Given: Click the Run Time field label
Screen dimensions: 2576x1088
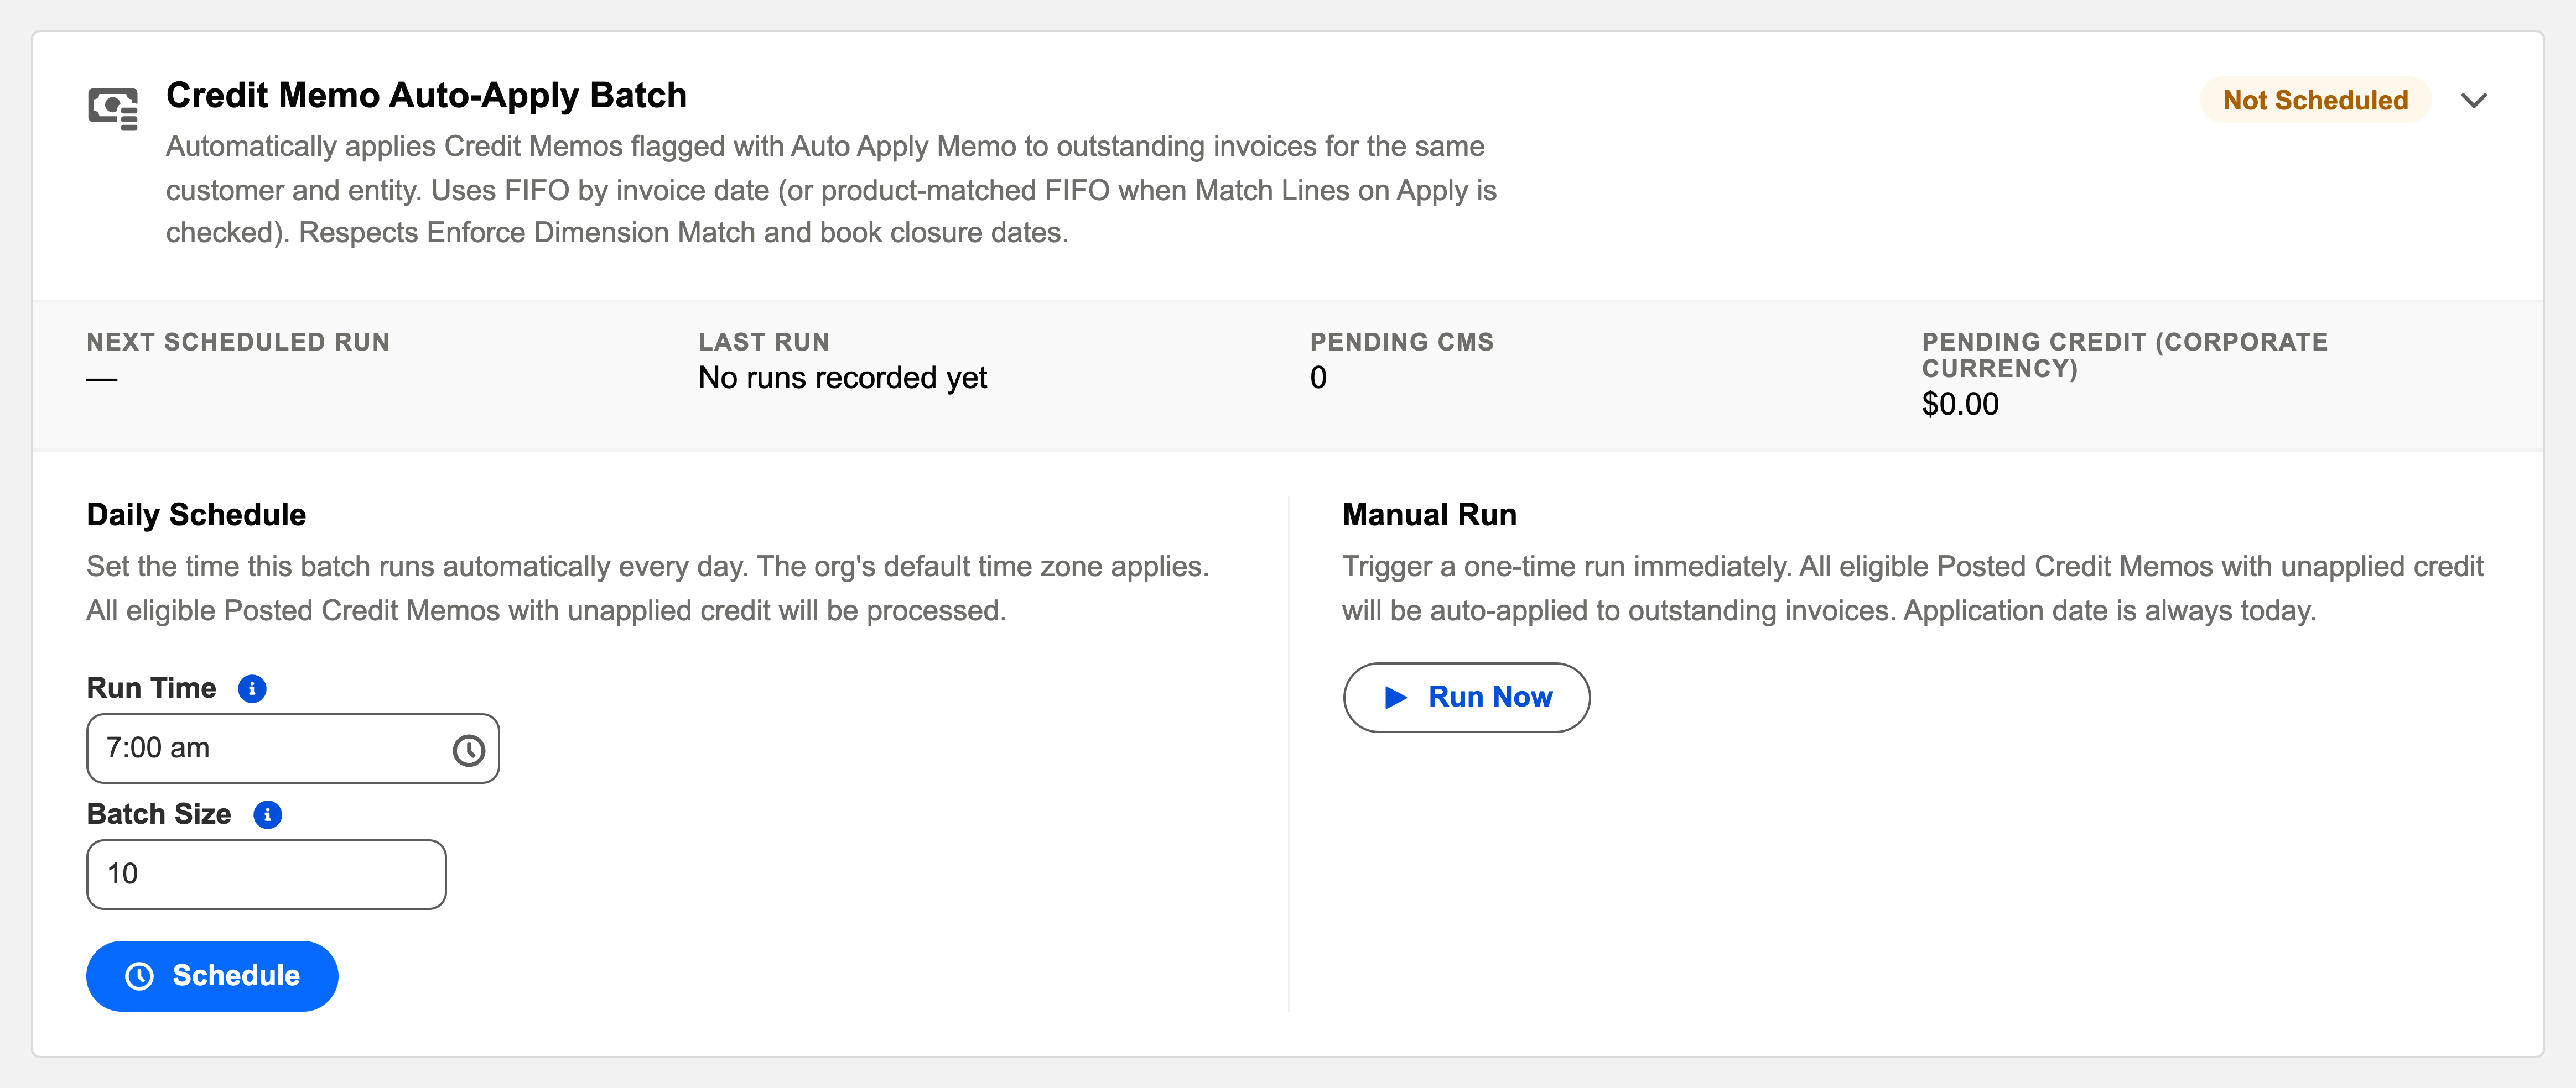Looking at the screenshot, I should click(151, 688).
